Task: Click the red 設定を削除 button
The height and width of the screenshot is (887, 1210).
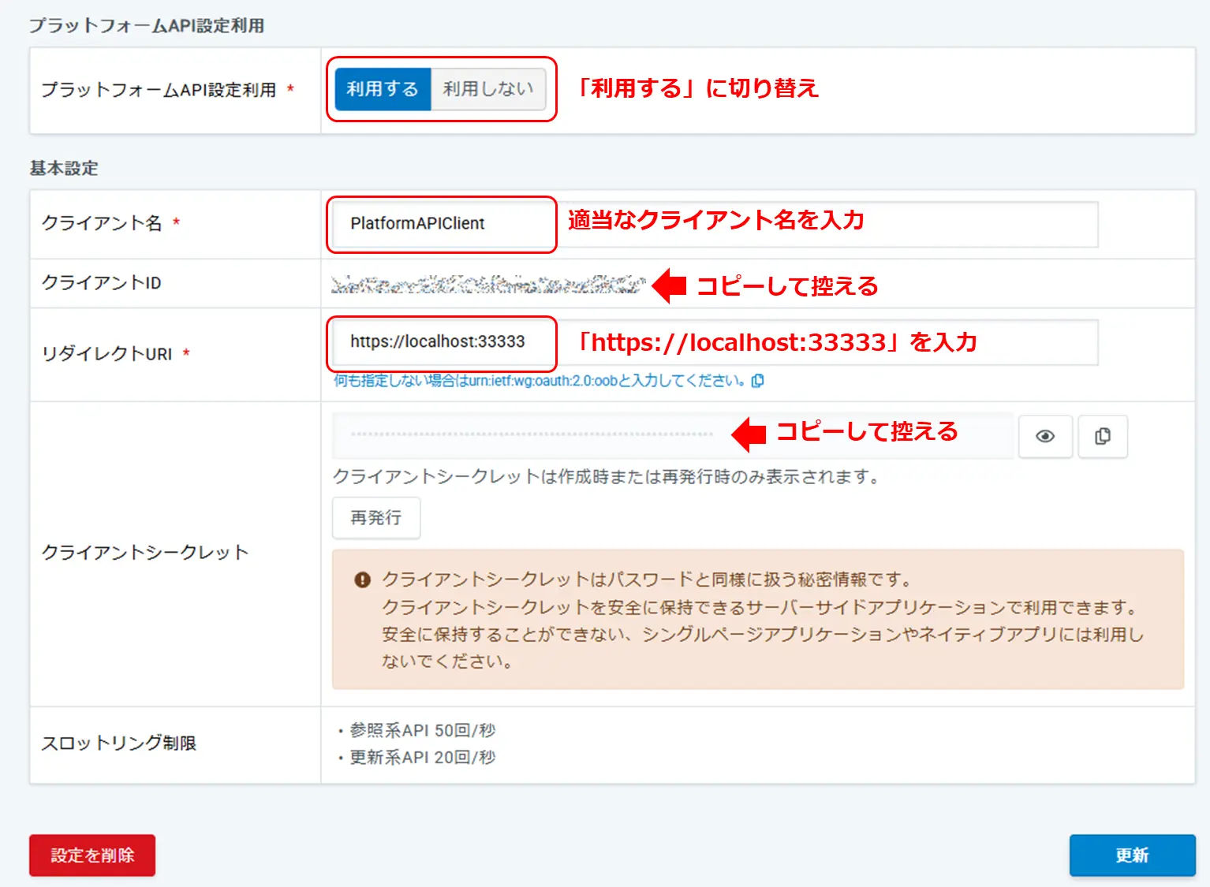Action: 91,855
